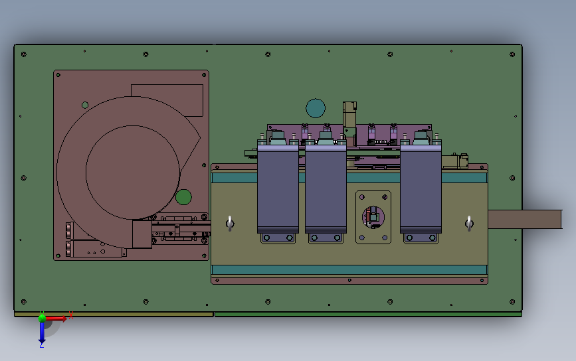Screen dimensions: 576x361
Task: Select the right dark purple cover block
Action: coord(421,189)
